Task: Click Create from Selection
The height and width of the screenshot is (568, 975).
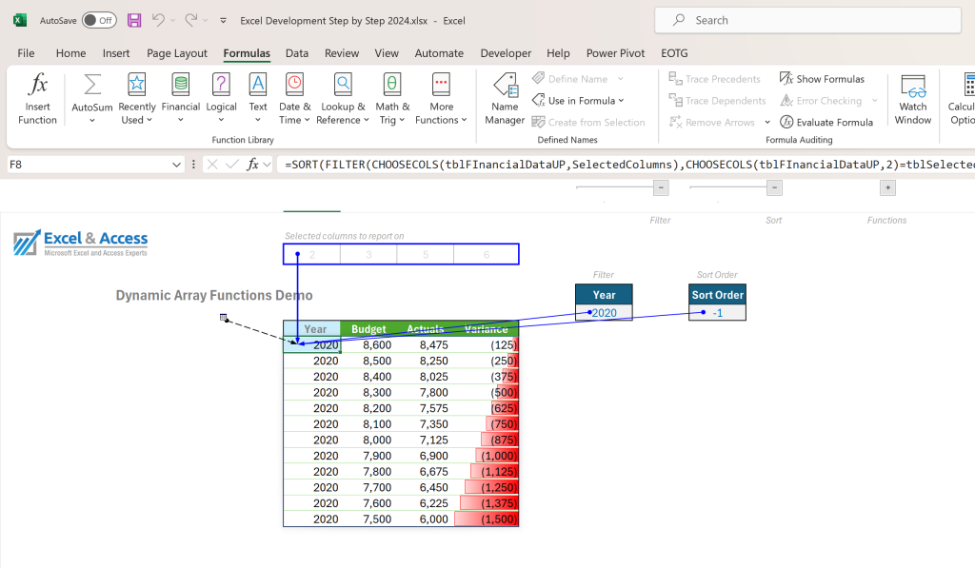Action: (588, 123)
